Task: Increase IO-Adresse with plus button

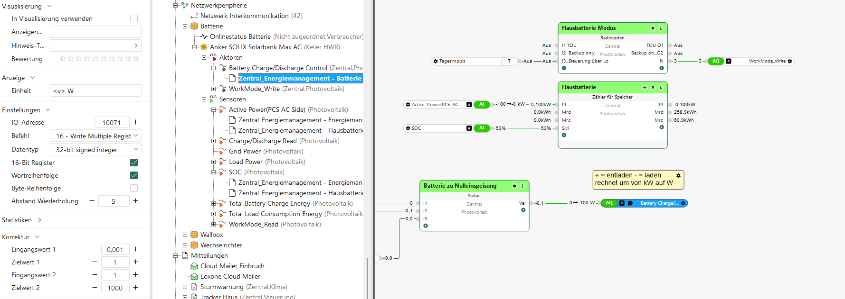Action: (x=135, y=122)
